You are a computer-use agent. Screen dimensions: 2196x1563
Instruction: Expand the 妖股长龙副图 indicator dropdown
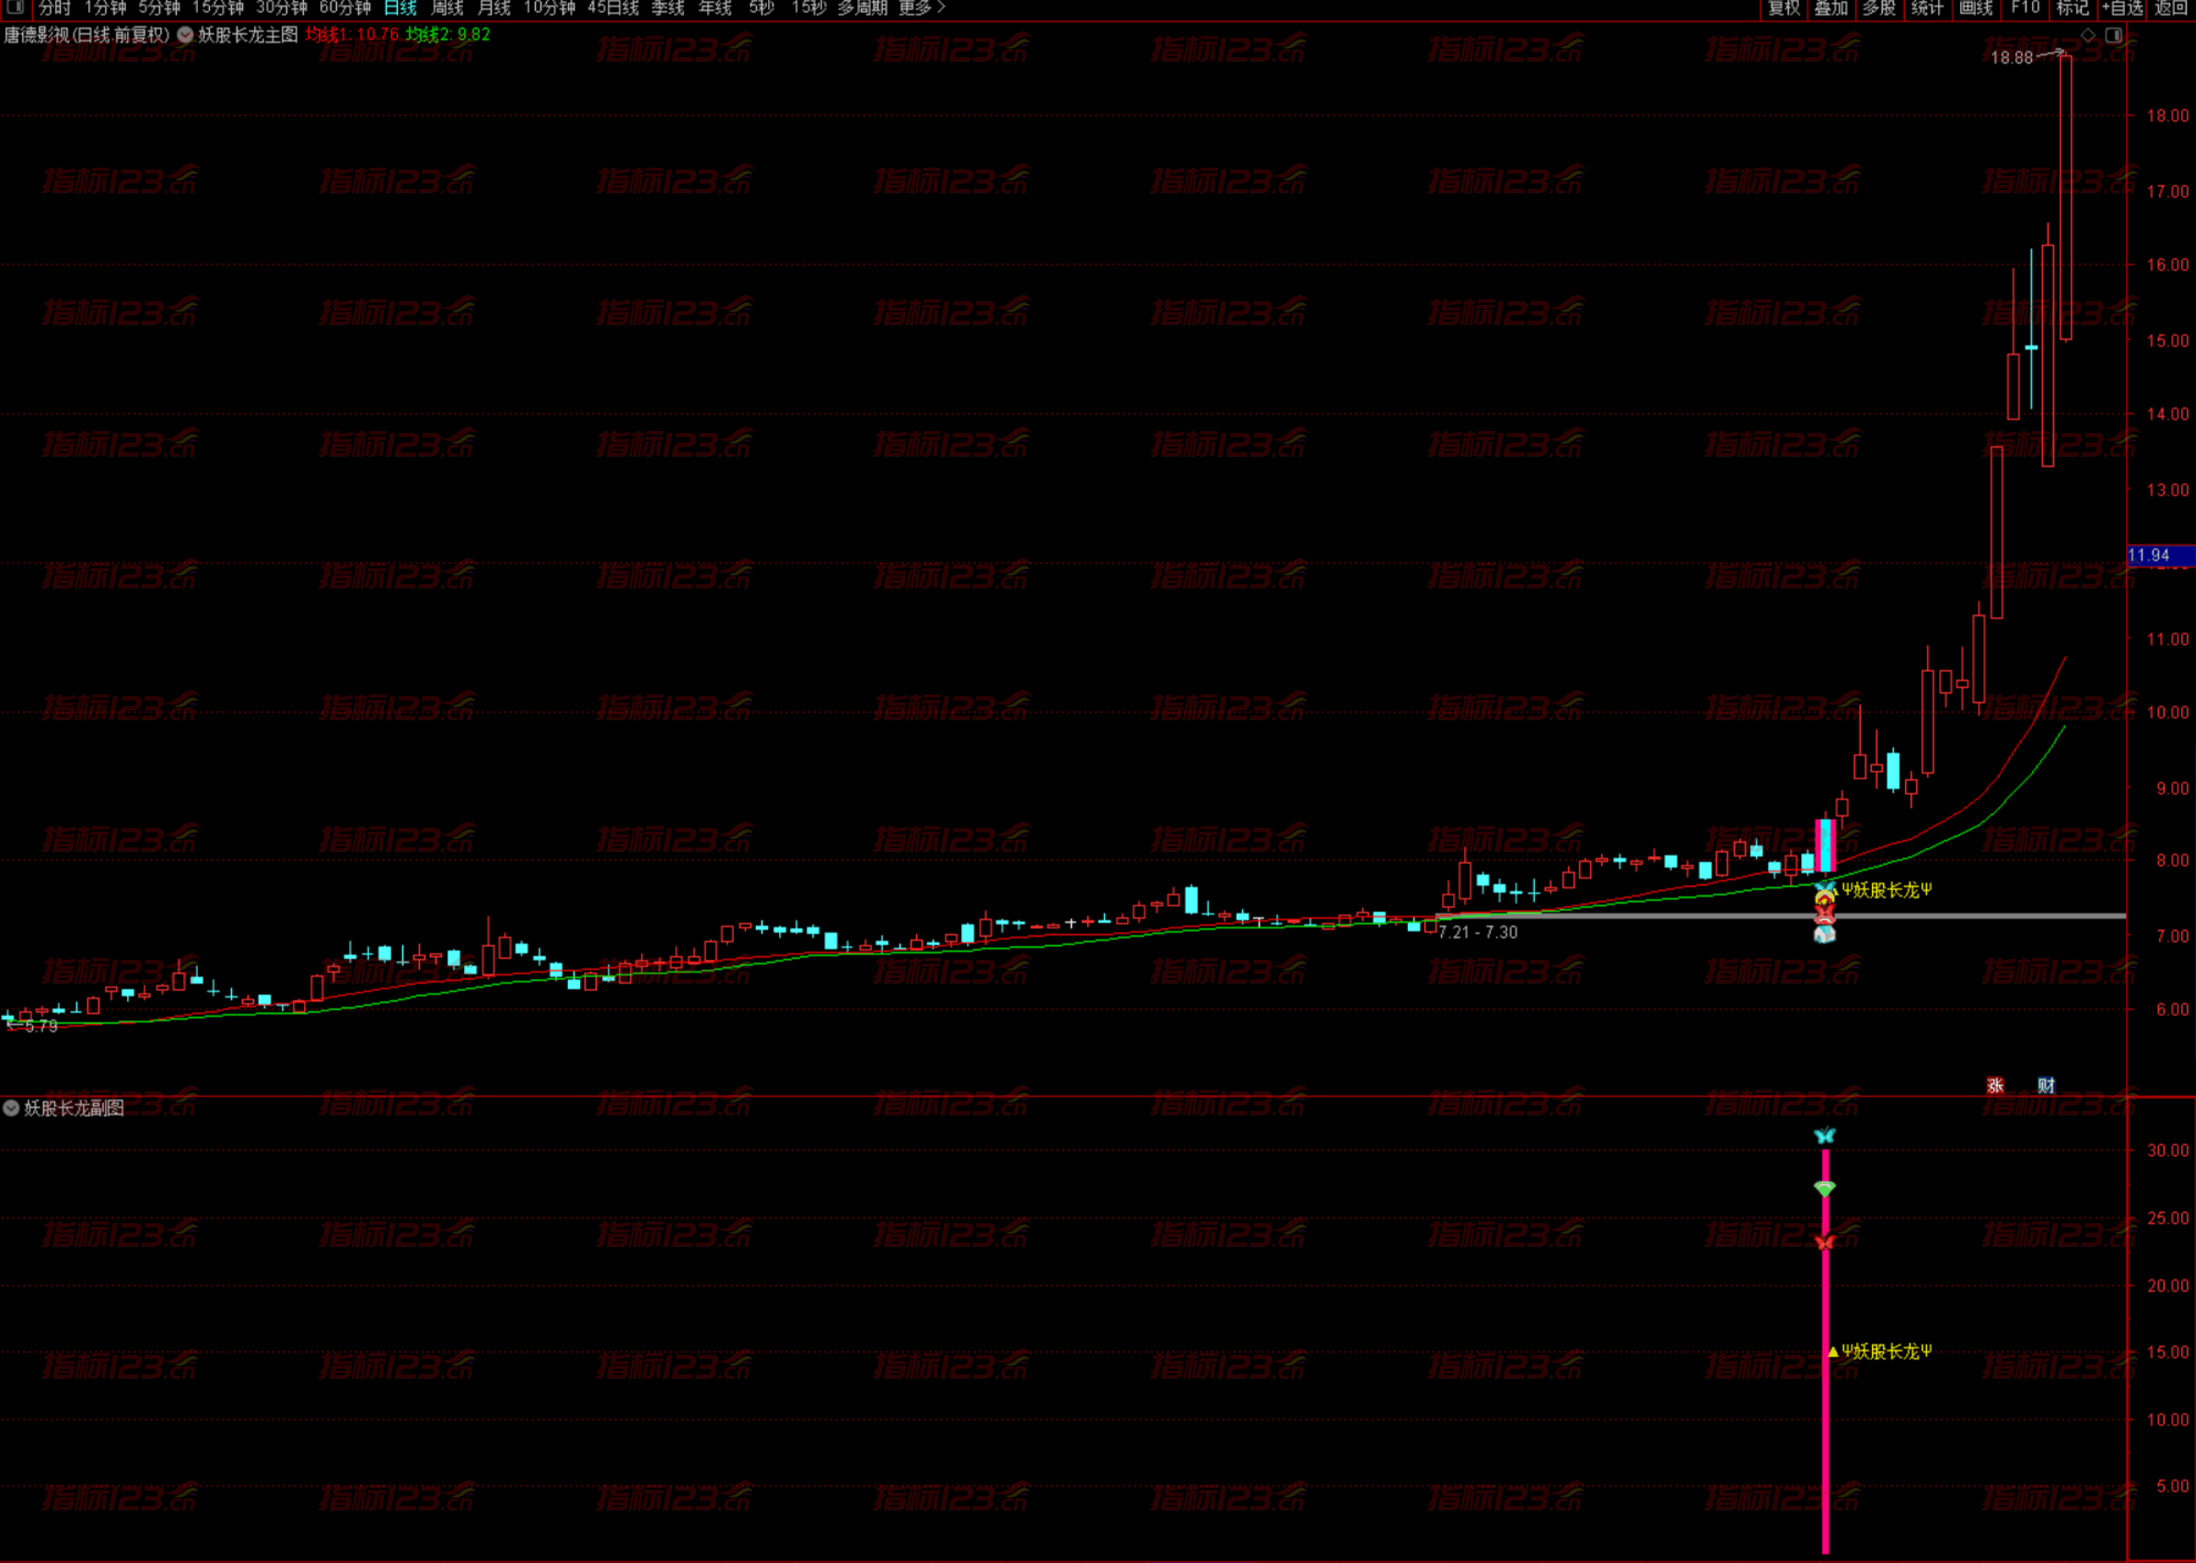point(12,1108)
